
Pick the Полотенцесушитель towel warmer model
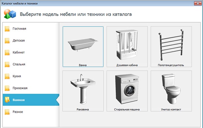171,47
